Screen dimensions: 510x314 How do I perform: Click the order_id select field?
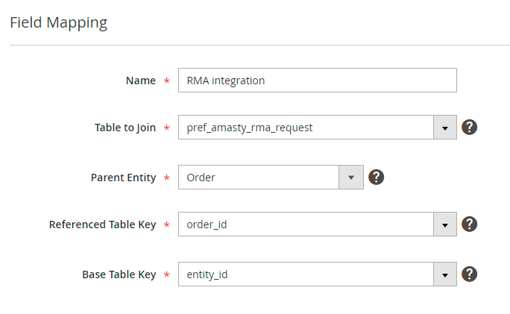306,224
